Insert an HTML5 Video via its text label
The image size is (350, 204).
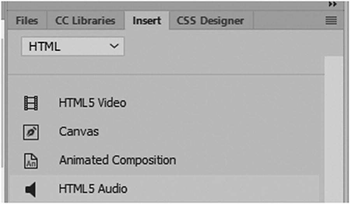[x=93, y=103]
